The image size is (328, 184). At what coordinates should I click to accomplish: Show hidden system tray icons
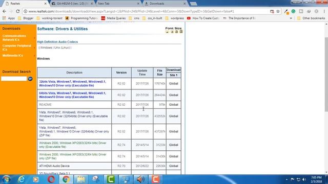(286, 179)
